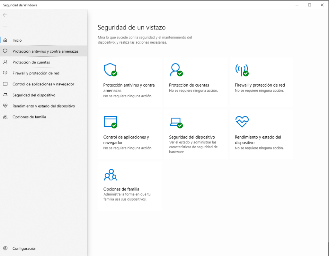Open Rendimiento y estado del dispositivo sidebar item
The height and width of the screenshot is (256, 329).
point(44,106)
